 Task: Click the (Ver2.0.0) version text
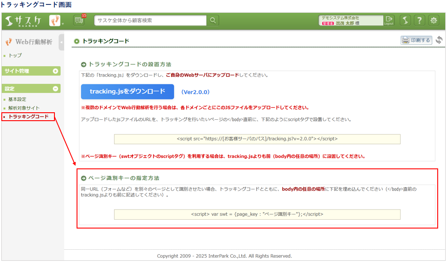click(196, 92)
